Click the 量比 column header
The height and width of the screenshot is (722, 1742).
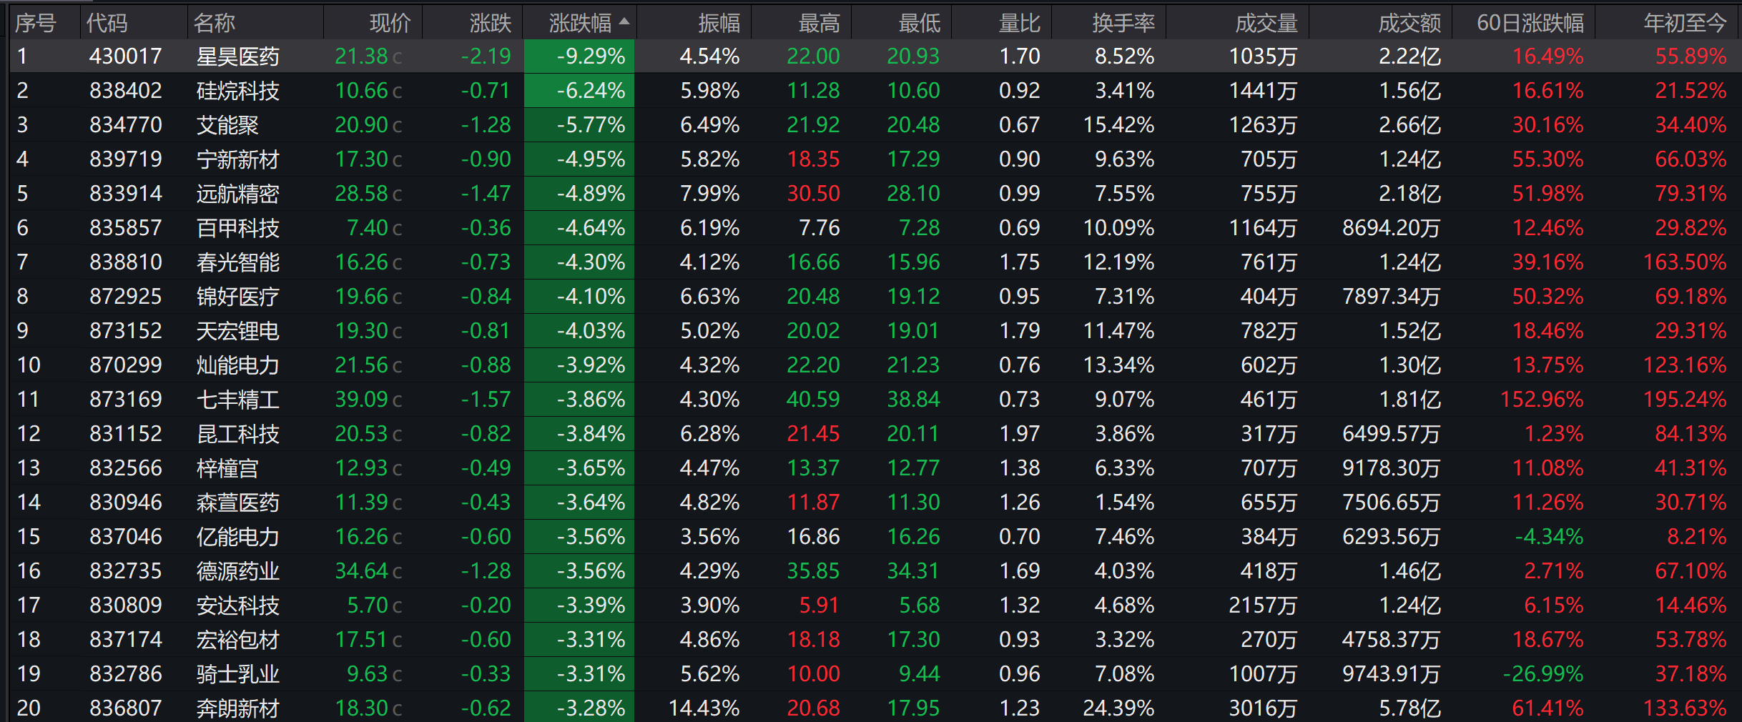point(1019,23)
